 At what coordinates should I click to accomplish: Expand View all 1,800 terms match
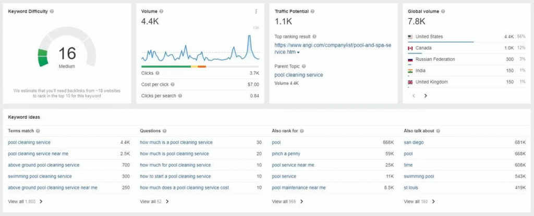[x=26, y=201]
